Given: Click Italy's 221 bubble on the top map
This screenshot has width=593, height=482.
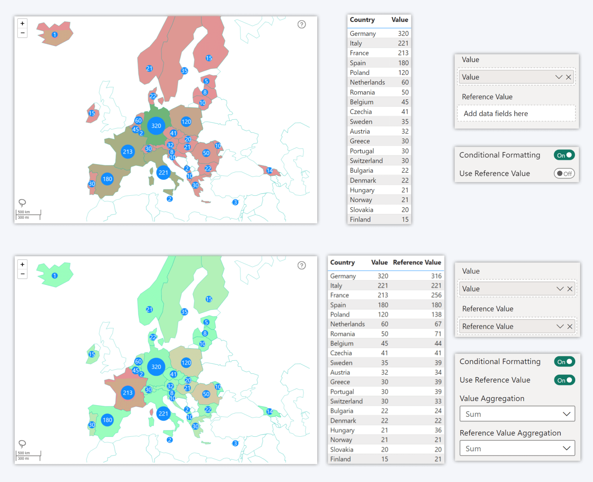Looking at the screenshot, I should 163,172.
